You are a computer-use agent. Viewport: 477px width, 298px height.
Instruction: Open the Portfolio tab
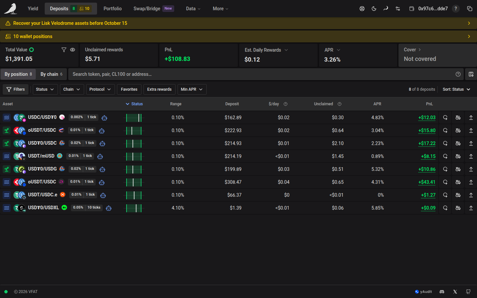(x=113, y=9)
